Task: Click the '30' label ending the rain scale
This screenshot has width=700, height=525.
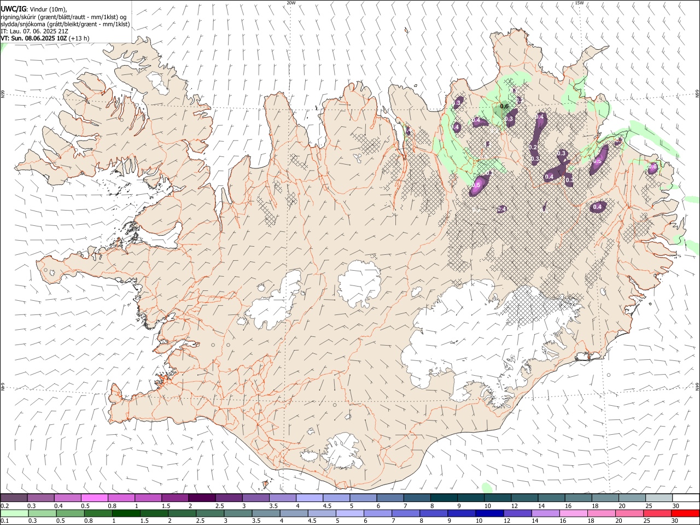Action: (676, 521)
